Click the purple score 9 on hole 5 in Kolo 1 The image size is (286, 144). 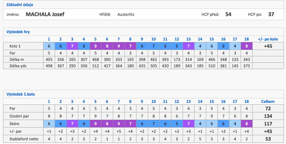[x=95, y=46]
